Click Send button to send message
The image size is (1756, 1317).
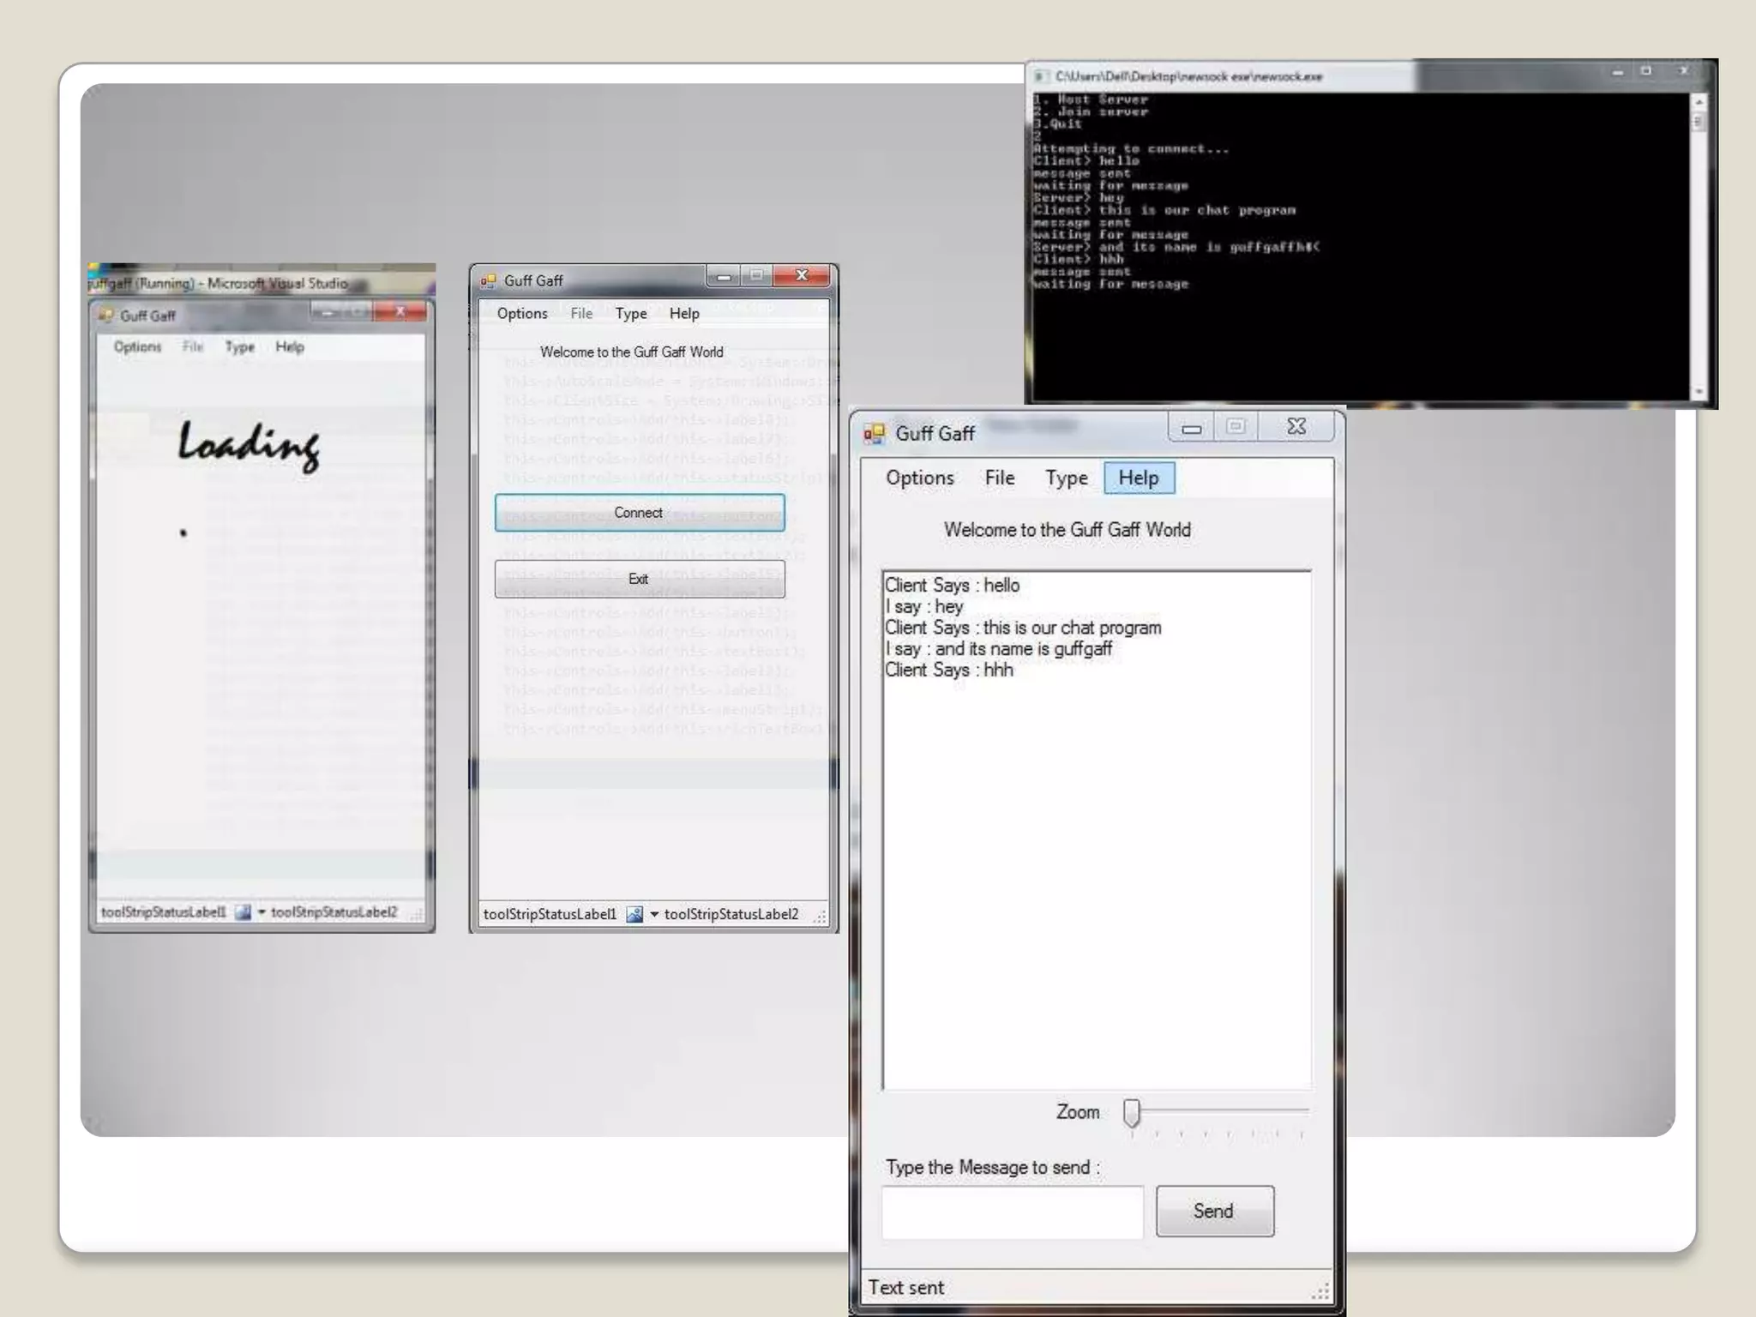(x=1214, y=1211)
